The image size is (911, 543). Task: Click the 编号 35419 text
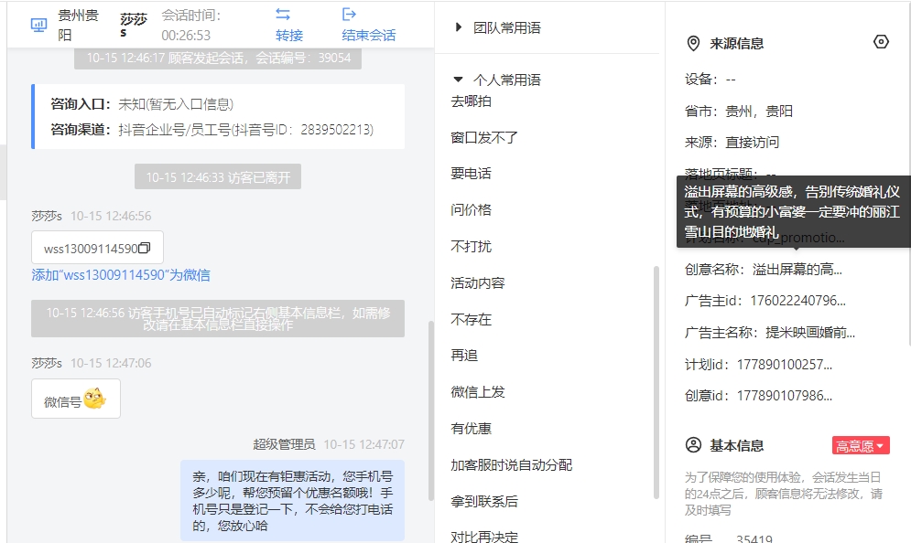pos(729,538)
